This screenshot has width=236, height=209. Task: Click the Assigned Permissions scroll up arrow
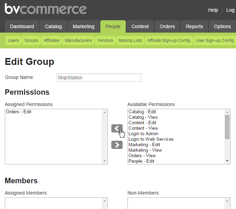105,112
